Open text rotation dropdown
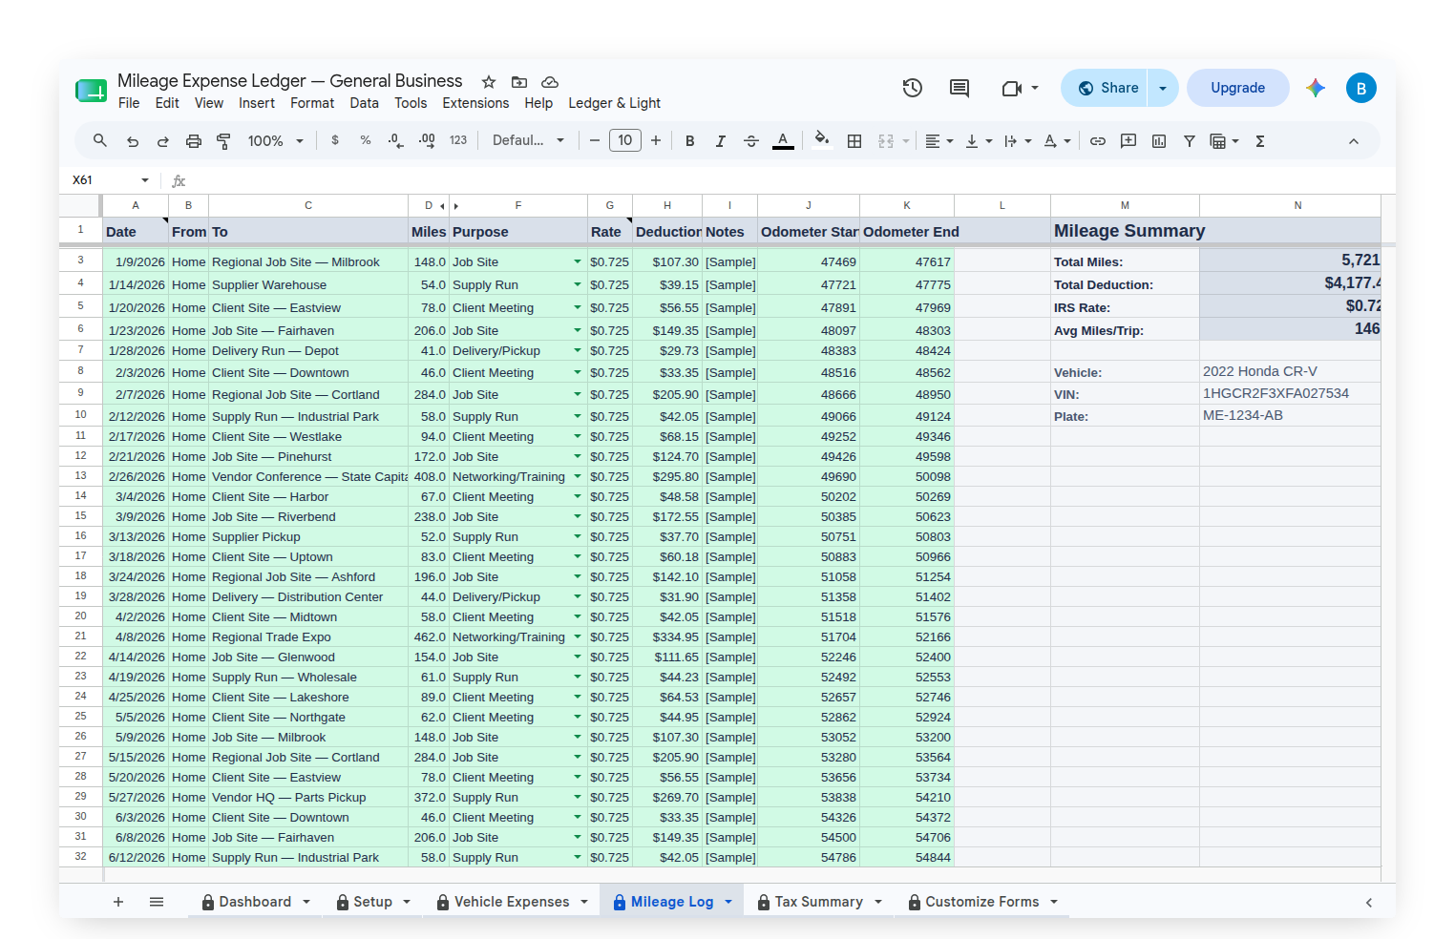 [x=1057, y=141]
